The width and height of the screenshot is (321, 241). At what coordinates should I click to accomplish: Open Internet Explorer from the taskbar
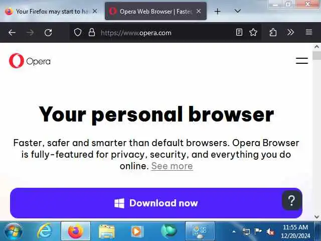click(45, 231)
